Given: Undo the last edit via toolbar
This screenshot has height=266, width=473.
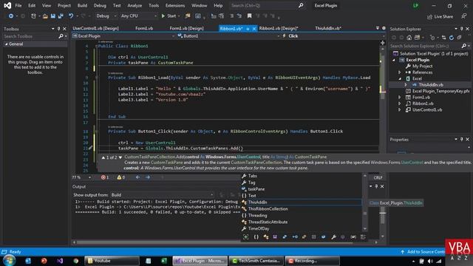Looking at the screenshot, I should 71,16.
